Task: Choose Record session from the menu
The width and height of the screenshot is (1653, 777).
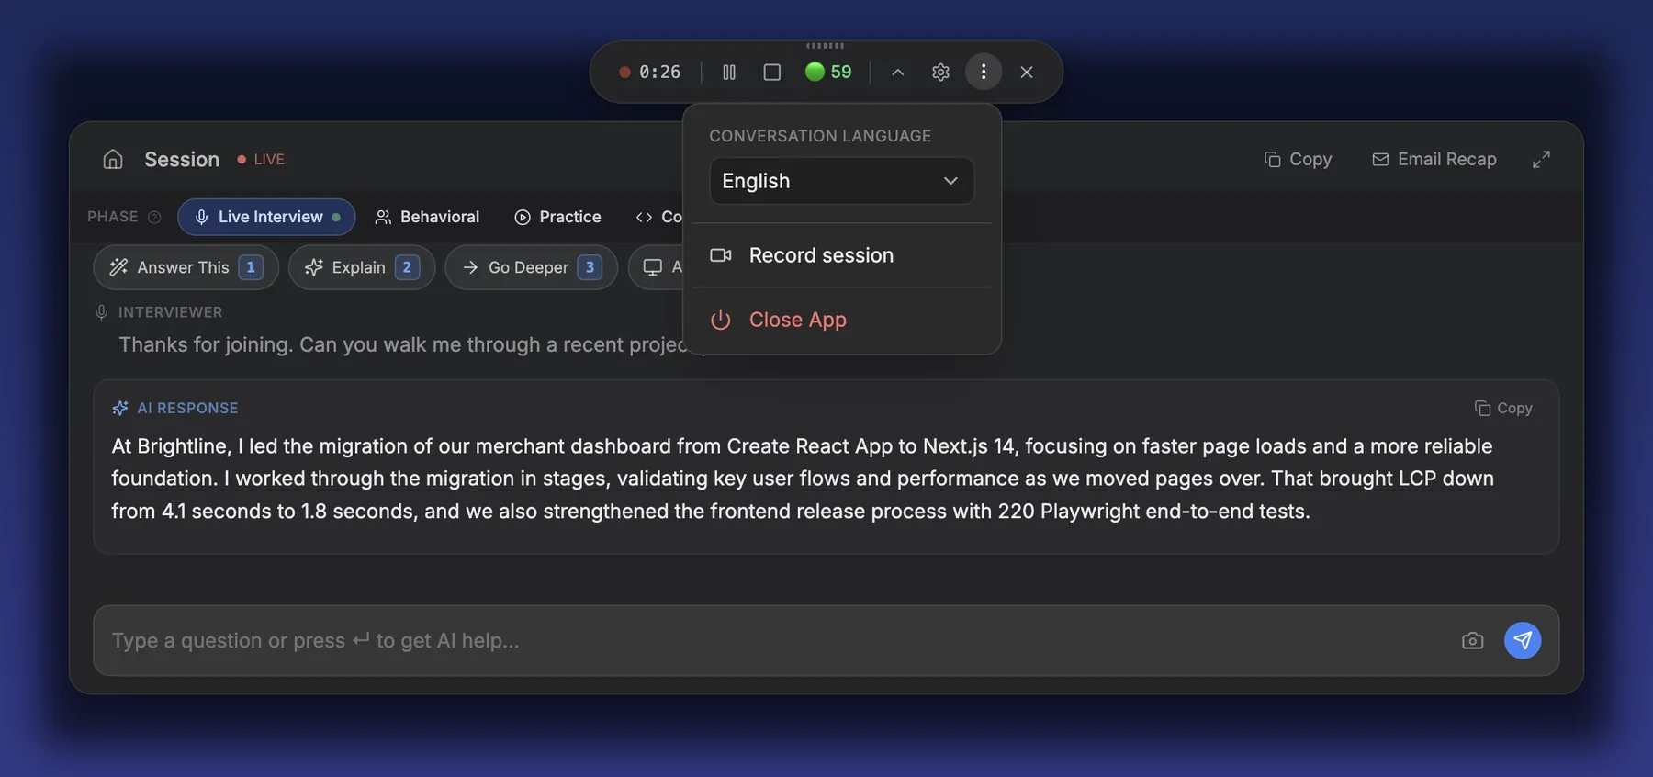Action: tap(841, 255)
